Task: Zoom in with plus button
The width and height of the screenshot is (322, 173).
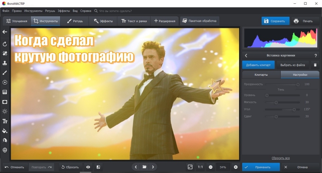Action: 236,167
